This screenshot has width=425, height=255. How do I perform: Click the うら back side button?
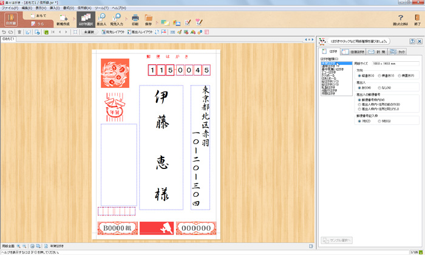[x=38, y=24]
